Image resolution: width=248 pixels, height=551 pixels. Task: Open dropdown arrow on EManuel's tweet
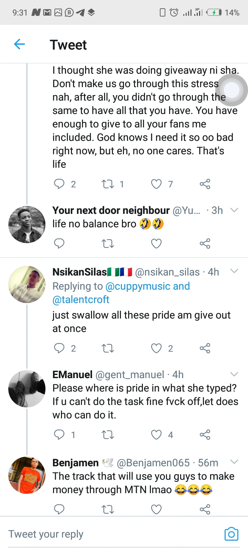click(x=234, y=374)
